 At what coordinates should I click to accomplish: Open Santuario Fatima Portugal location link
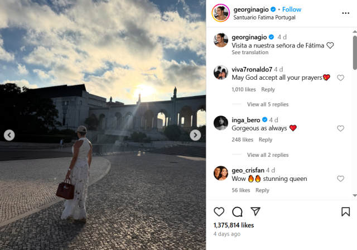click(264, 17)
